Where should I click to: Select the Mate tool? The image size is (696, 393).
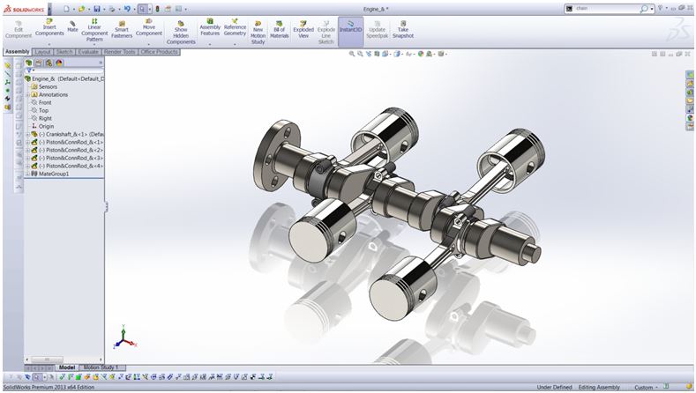(72, 26)
